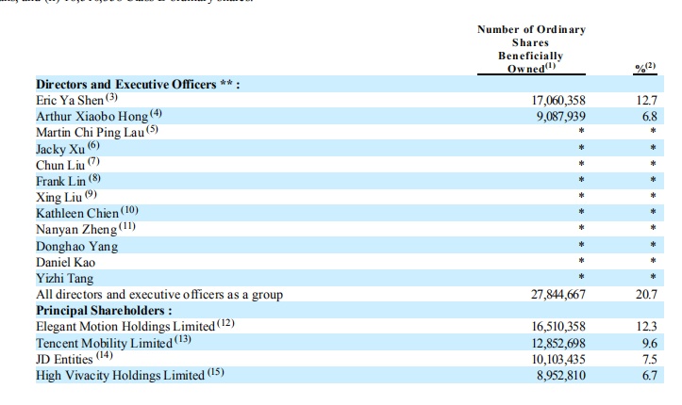Click the 27,844,667 group total
The width and height of the screenshot is (682, 405).
pyautogui.click(x=558, y=295)
